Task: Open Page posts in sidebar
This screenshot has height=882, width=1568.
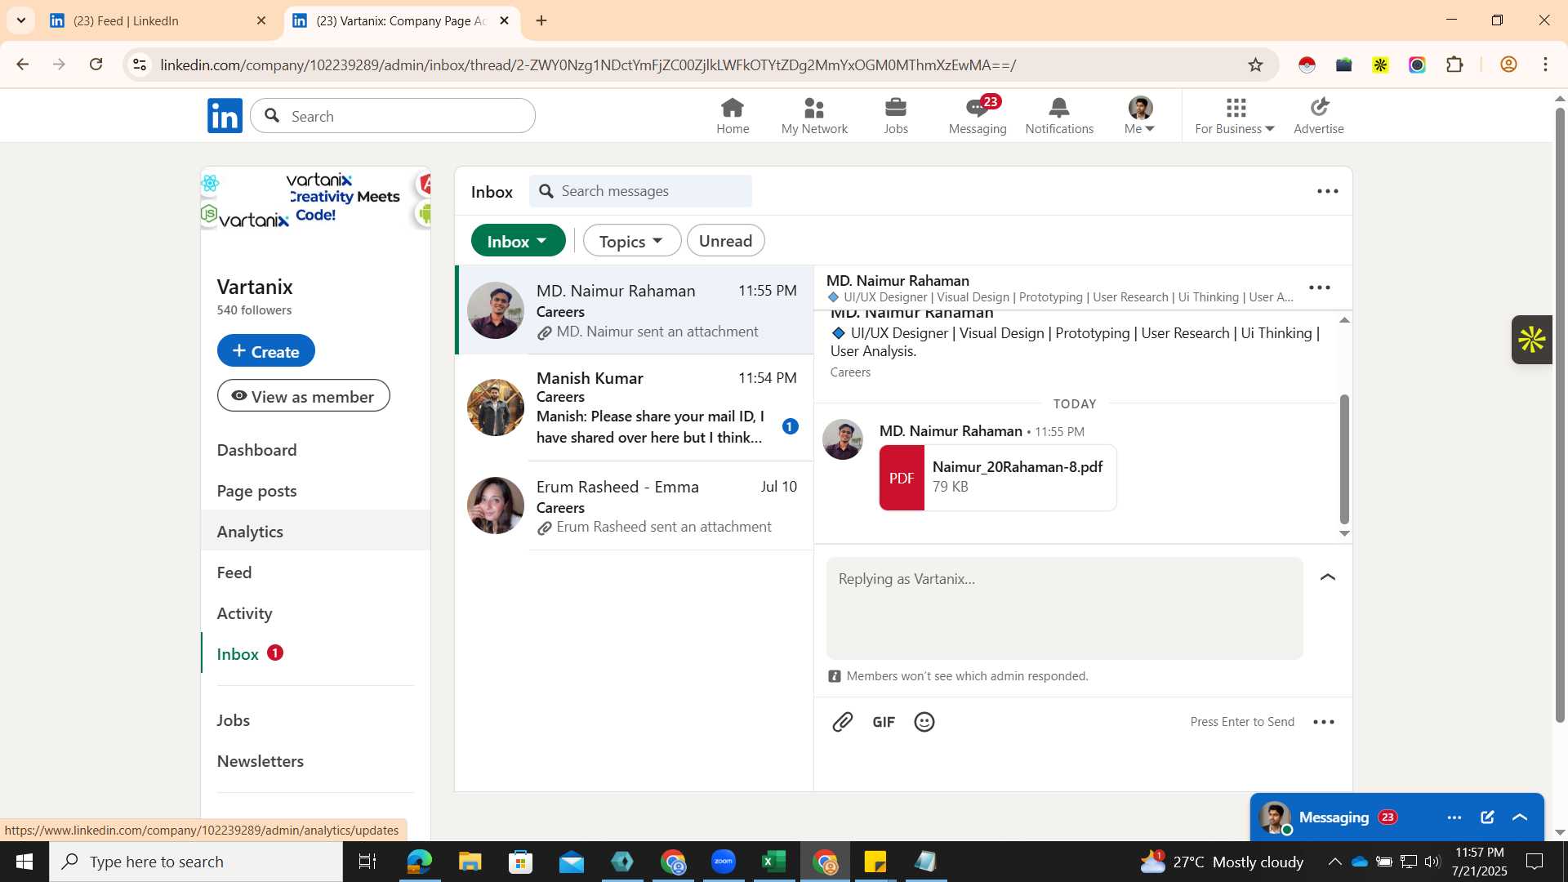Action: click(256, 491)
